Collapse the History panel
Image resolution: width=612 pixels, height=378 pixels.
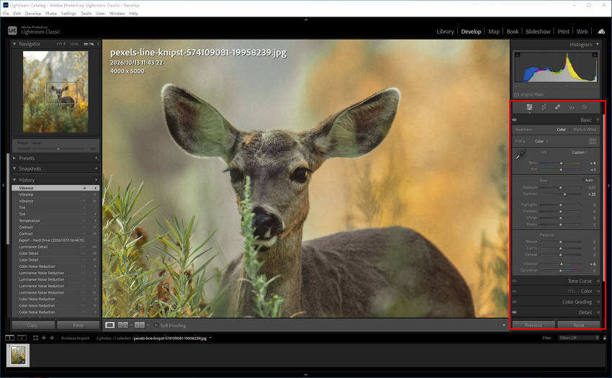[14, 180]
